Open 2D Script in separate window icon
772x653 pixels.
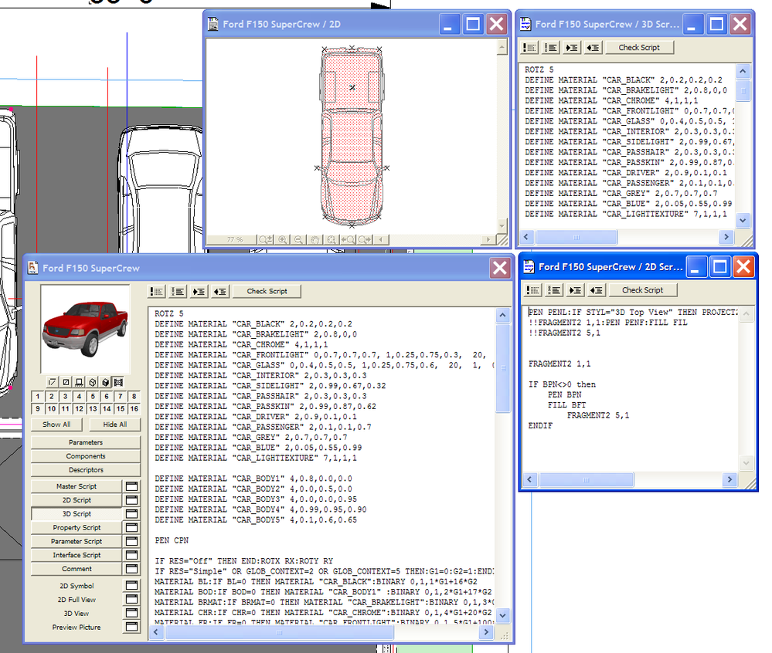click(x=131, y=500)
